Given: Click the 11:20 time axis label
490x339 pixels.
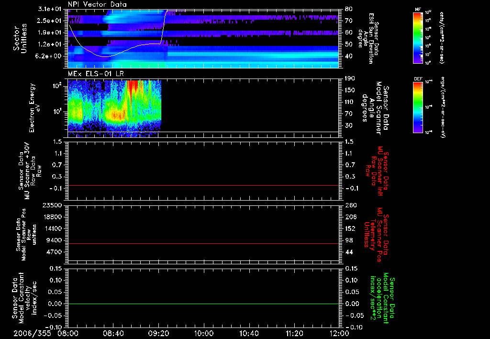Looking at the screenshot, I should 294,333.
